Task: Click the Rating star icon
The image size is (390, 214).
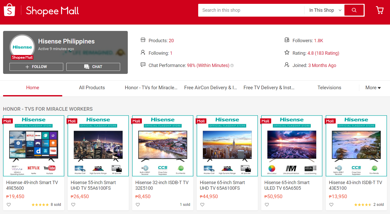Action: [x=287, y=52]
